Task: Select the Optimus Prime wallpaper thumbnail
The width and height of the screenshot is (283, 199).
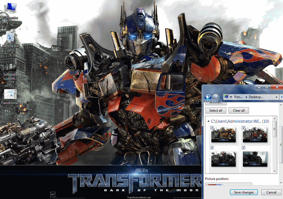Action: 255,135
